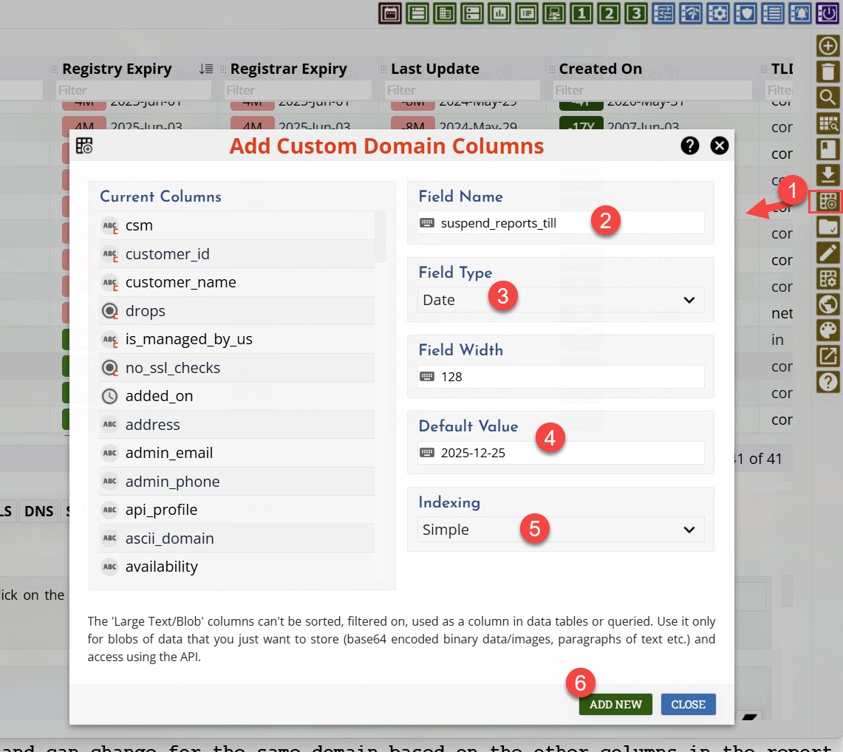The image size is (843, 752).
Task: Open the Field Type dropdown showing Date
Action: pyautogui.click(x=560, y=300)
